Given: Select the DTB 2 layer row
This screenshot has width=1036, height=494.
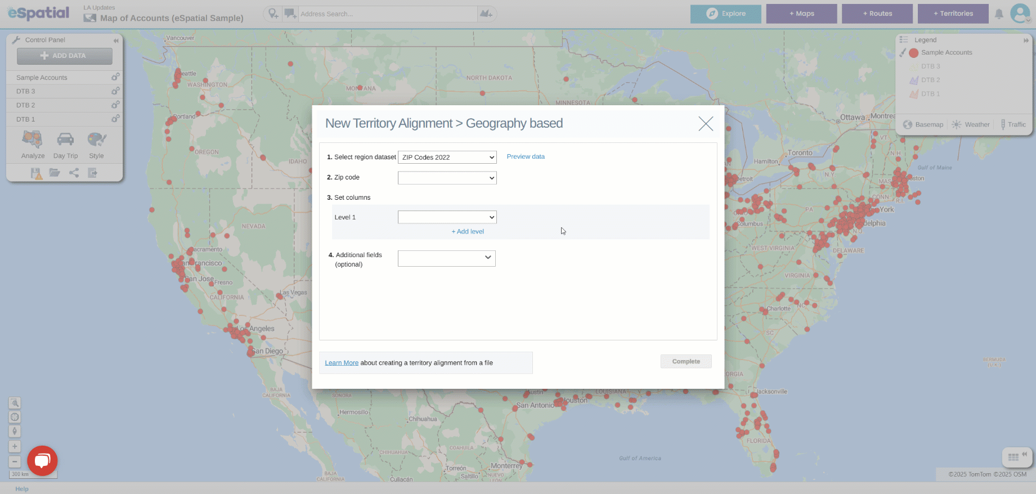Looking at the screenshot, I should 65,105.
